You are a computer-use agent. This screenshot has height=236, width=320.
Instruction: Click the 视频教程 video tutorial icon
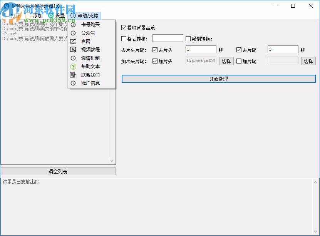point(73,50)
